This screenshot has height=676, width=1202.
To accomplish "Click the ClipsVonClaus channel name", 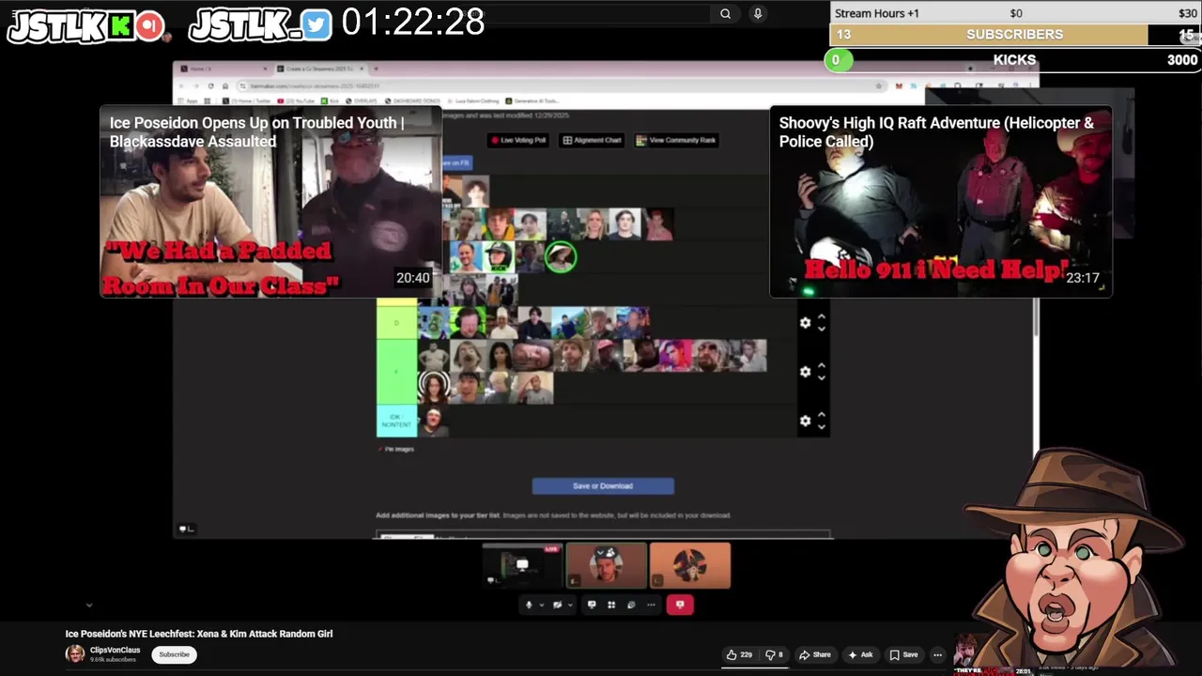I will [x=115, y=650].
